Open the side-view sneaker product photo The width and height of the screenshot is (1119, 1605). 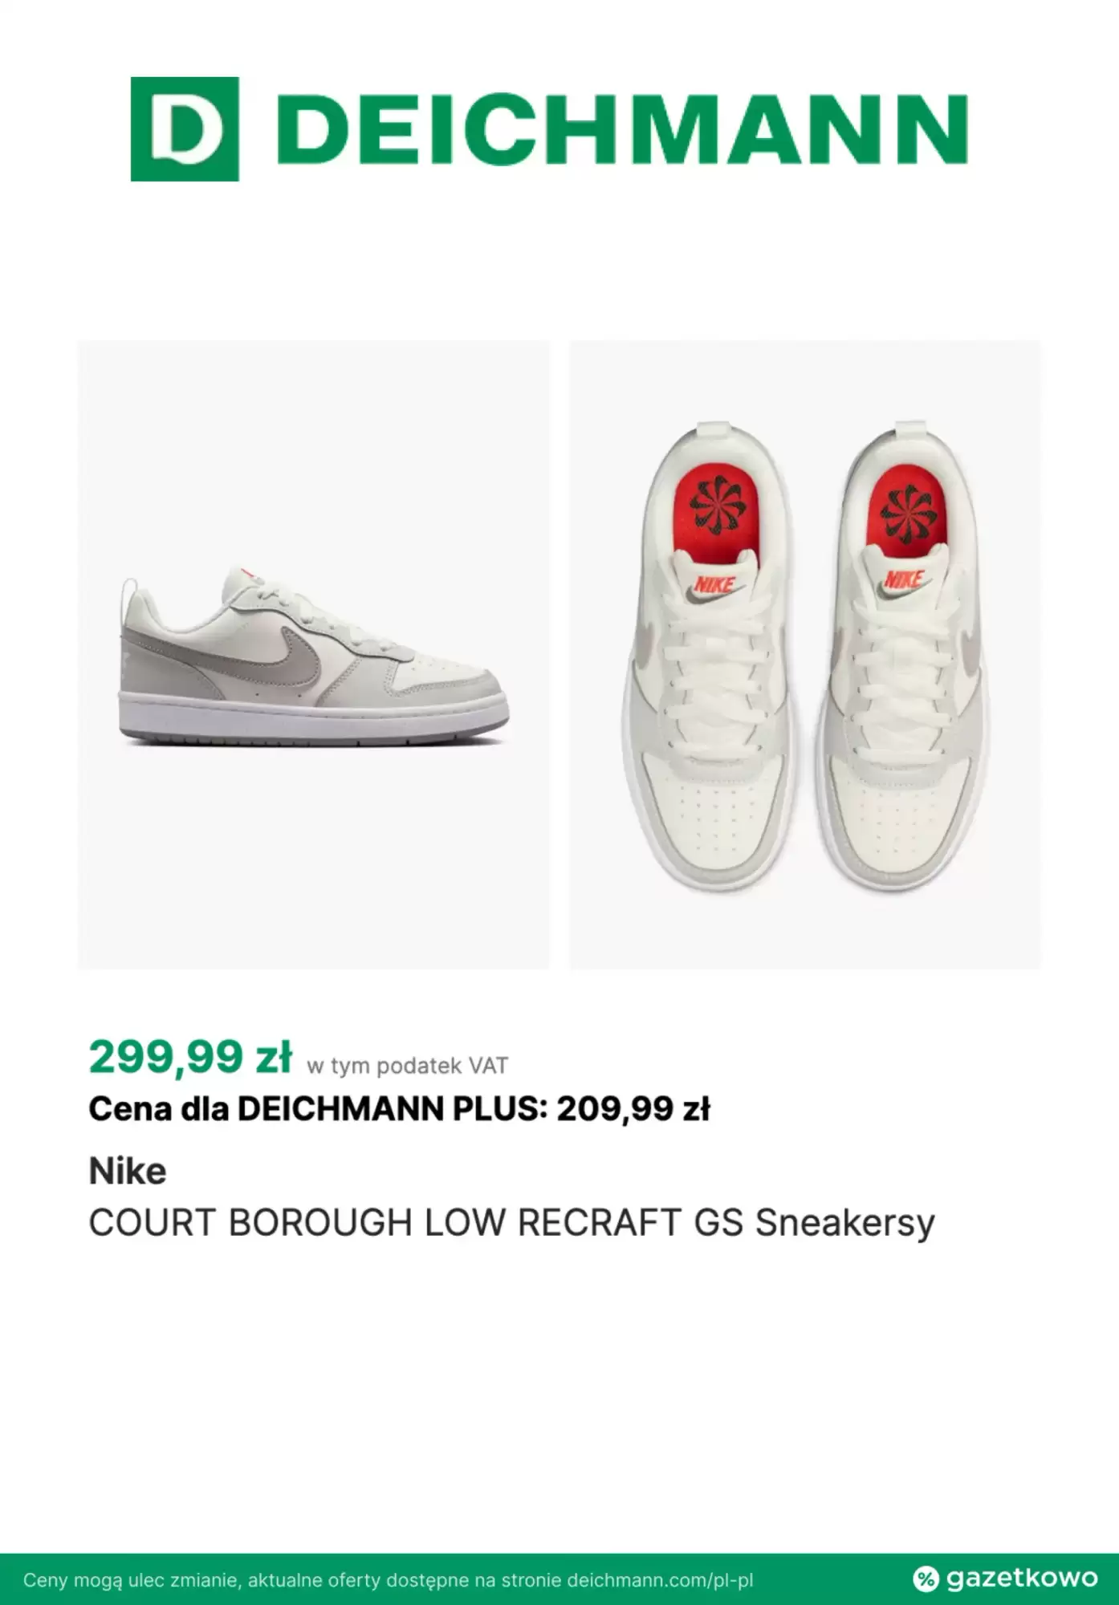(314, 655)
